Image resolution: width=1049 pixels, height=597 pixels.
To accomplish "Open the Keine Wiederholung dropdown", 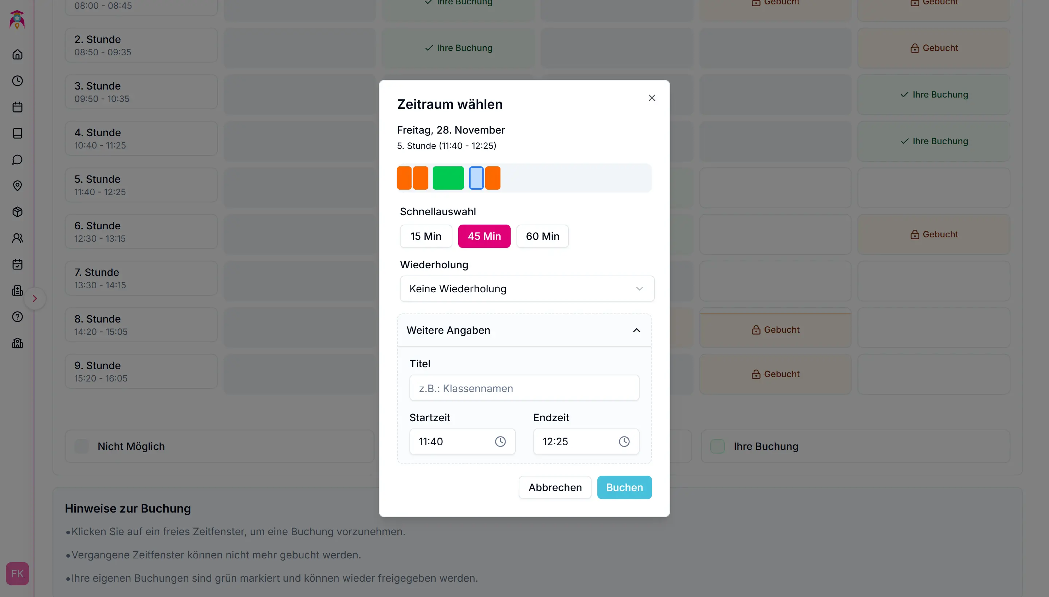I will click(527, 289).
